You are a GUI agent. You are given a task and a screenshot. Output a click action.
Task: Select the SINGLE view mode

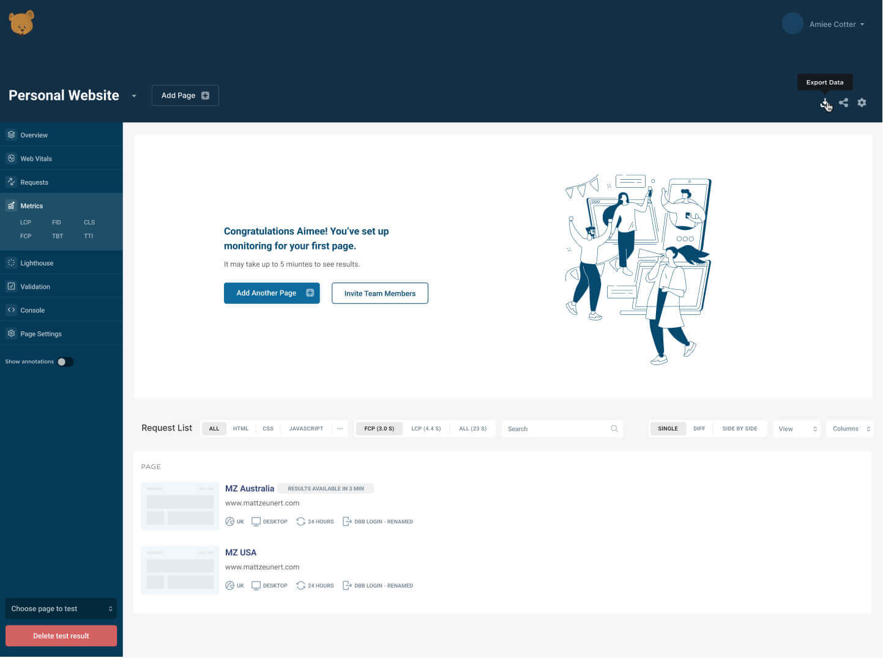[668, 429]
